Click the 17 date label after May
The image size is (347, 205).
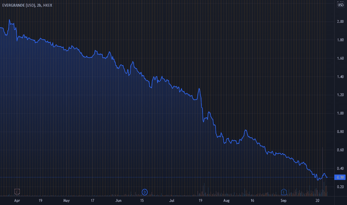[92, 201]
